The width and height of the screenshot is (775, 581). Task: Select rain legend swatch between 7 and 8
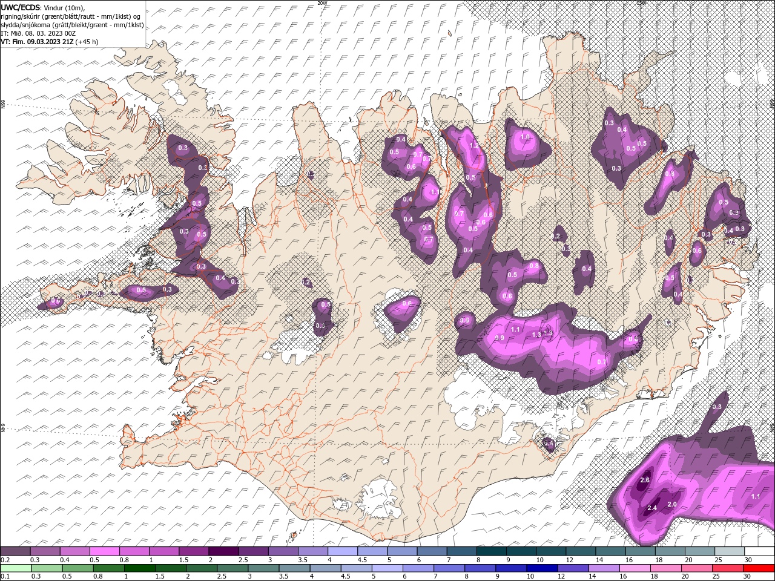448,568
